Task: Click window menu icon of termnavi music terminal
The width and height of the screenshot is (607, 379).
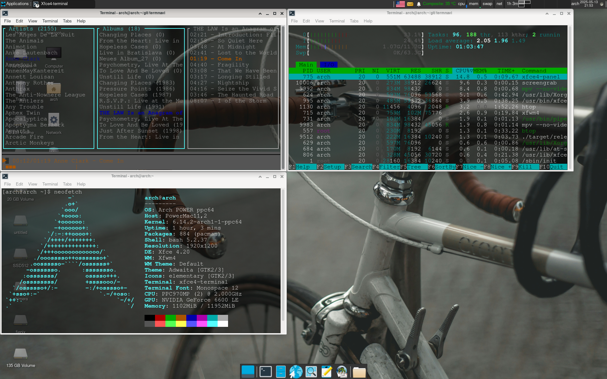Action: click(x=5, y=13)
